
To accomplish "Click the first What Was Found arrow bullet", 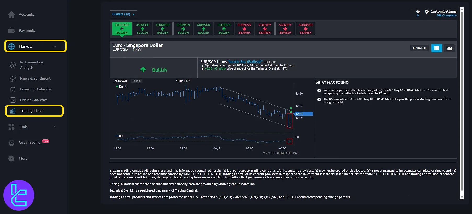I will coord(319,91).
